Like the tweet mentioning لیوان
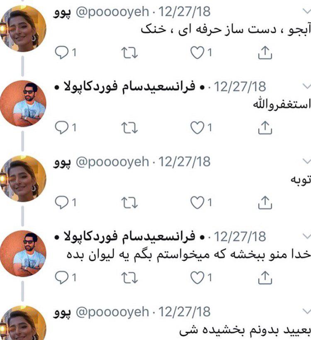Image resolution: width=311 pixels, height=340 pixels. pos(201,277)
